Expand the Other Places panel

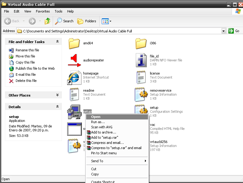point(57,95)
